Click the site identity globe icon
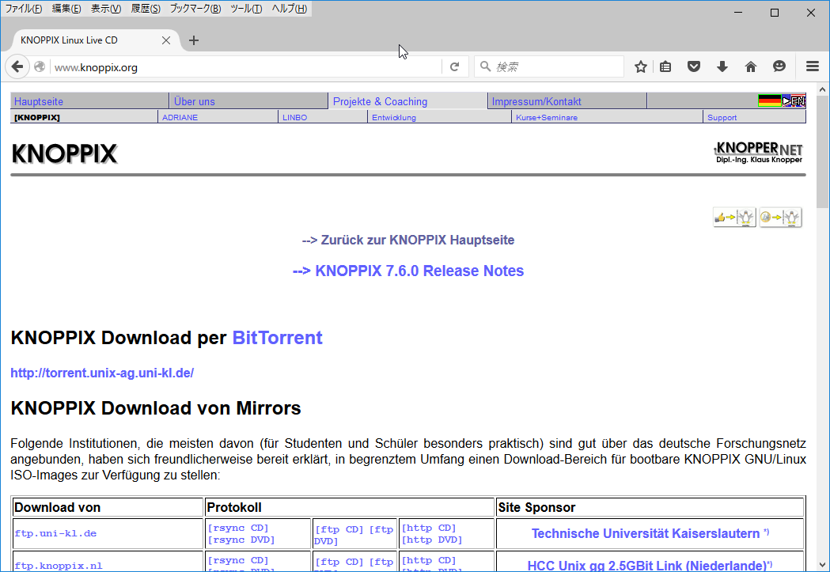The width and height of the screenshot is (830, 572). 40,66
